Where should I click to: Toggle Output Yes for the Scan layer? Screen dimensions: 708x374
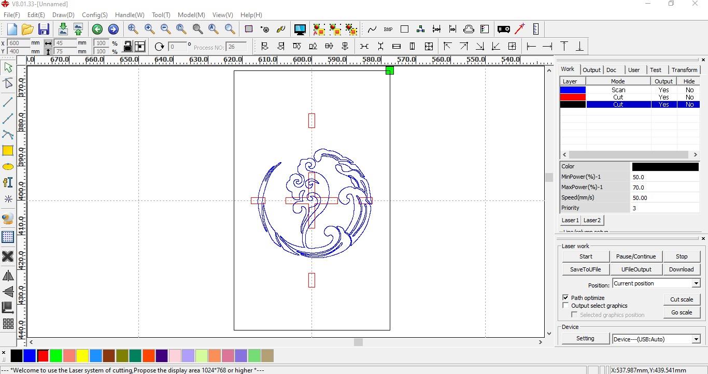pyautogui.click(x=663, y=90)
